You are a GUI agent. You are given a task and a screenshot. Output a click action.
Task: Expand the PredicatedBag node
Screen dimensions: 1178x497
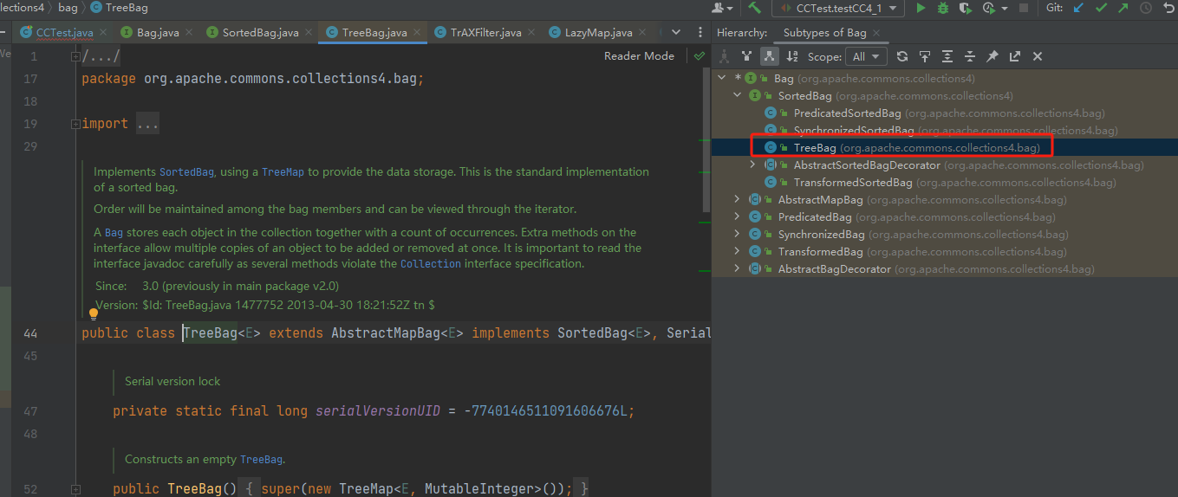(x=738, y=217)
